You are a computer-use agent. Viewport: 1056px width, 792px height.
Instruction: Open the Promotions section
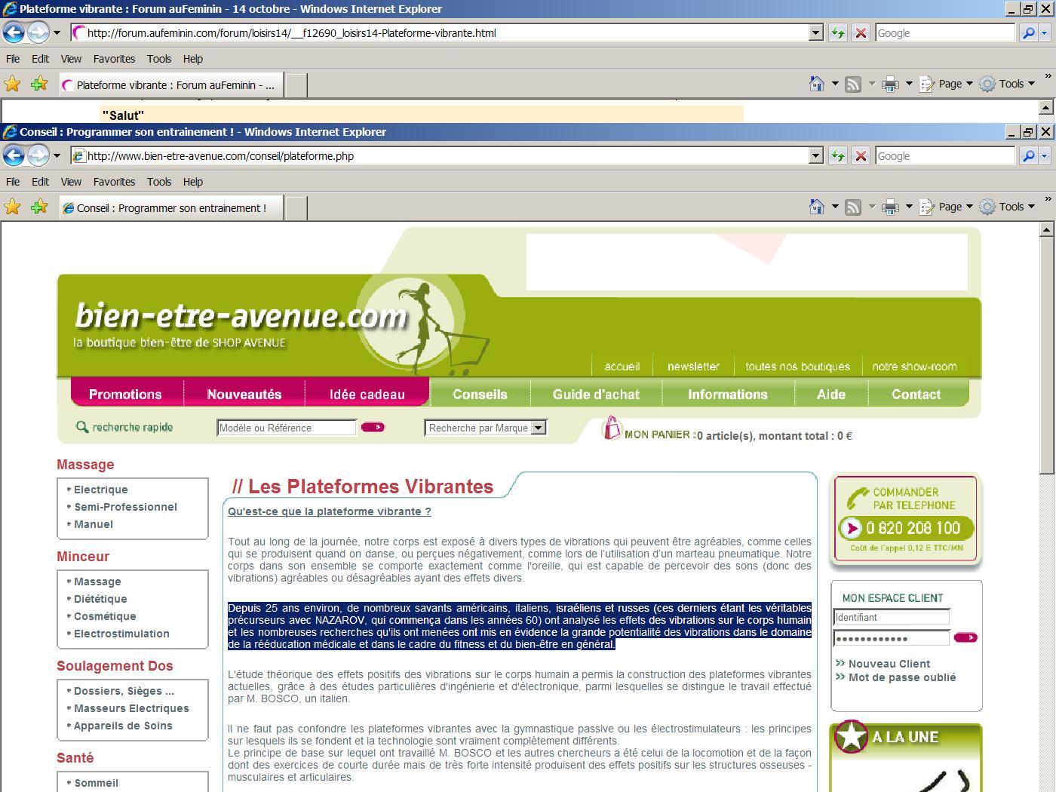[x=125, y=394]
